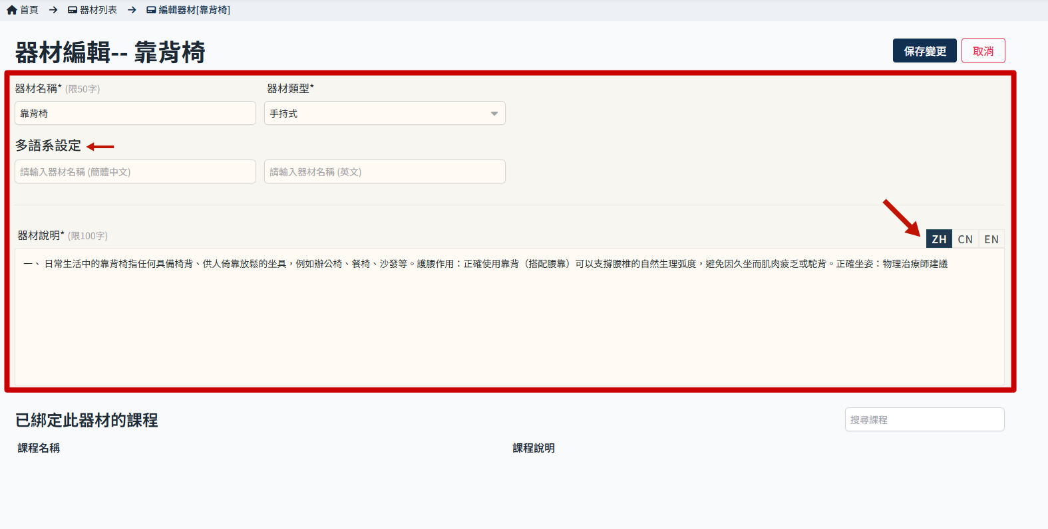Focus the 器材名稱 field containing 靠背椅
Screen dimensions: 1048x529
pos(135,113)
